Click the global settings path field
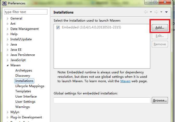Viewport: 175px width, 122px height. point(102,100)
